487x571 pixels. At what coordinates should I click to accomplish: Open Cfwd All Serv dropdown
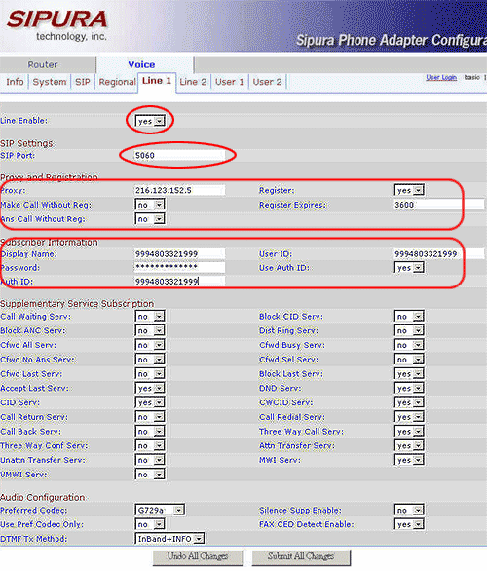[x=150, y=345]
